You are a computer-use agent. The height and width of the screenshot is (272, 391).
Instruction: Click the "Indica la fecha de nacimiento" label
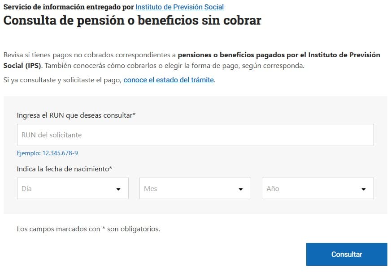63,169
